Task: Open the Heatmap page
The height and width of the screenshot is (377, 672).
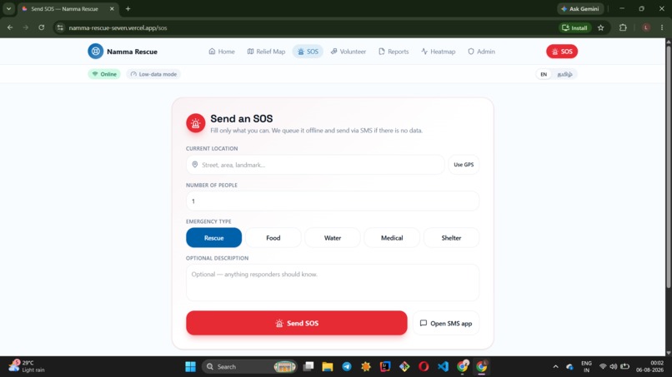Action: point(438,52)
